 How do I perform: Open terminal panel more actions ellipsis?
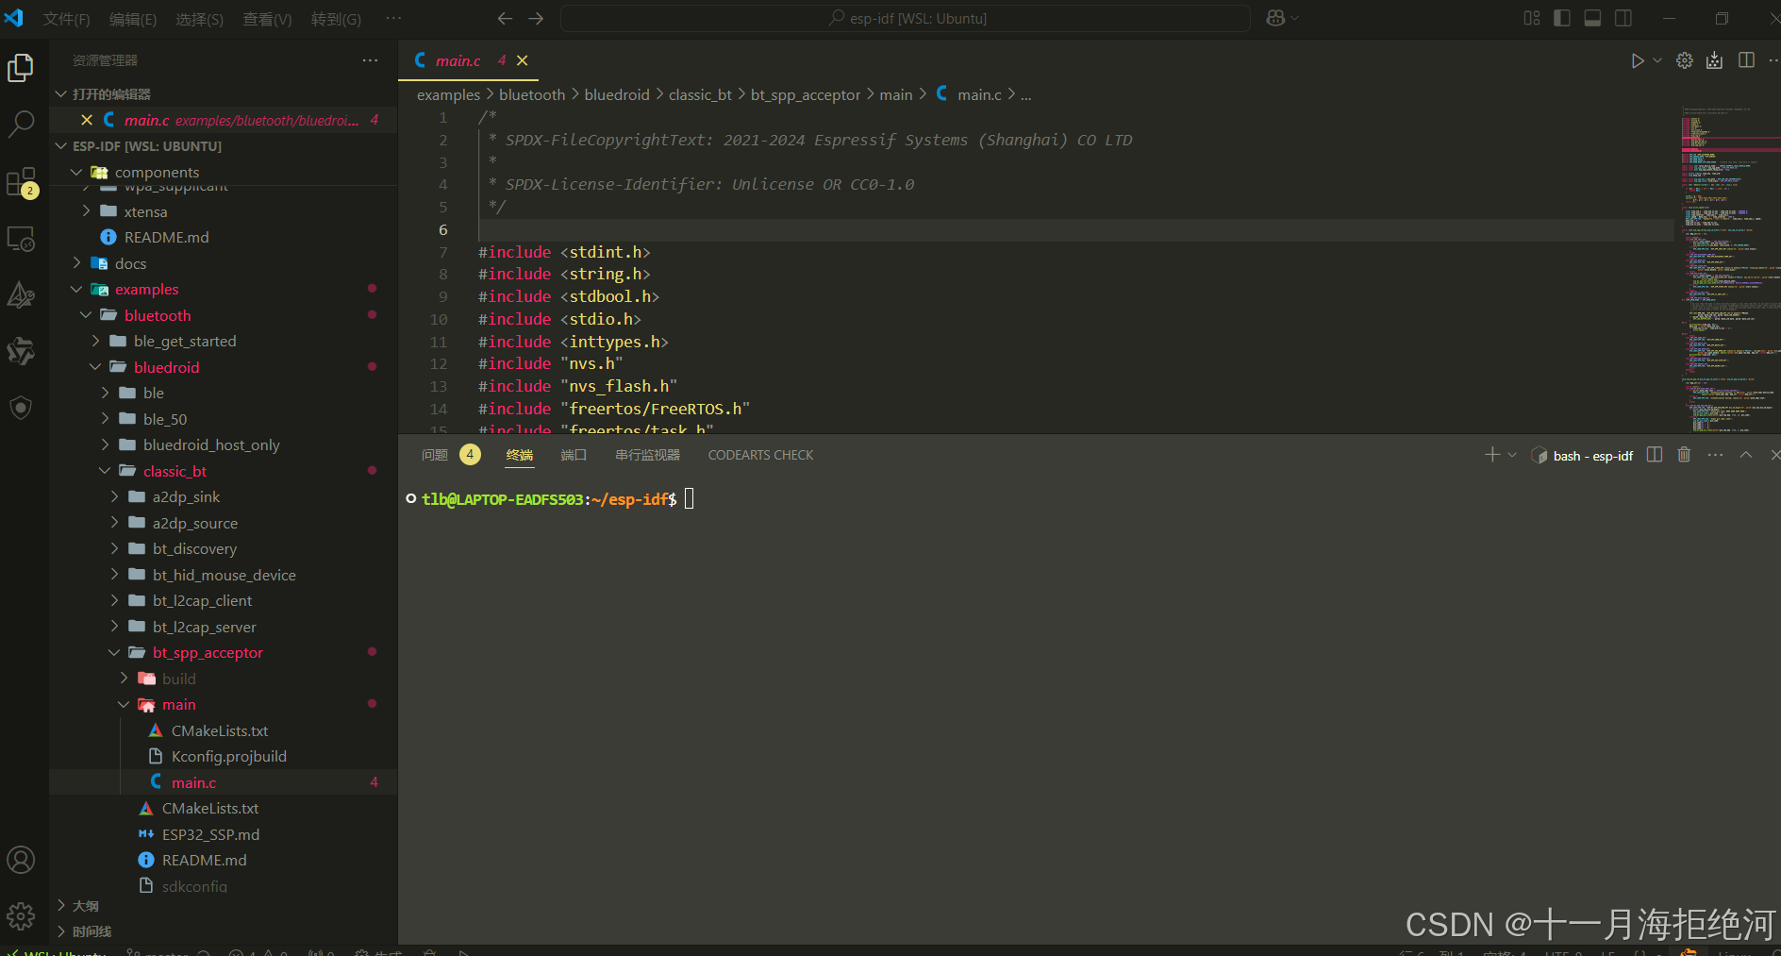tap(1715, 455)
